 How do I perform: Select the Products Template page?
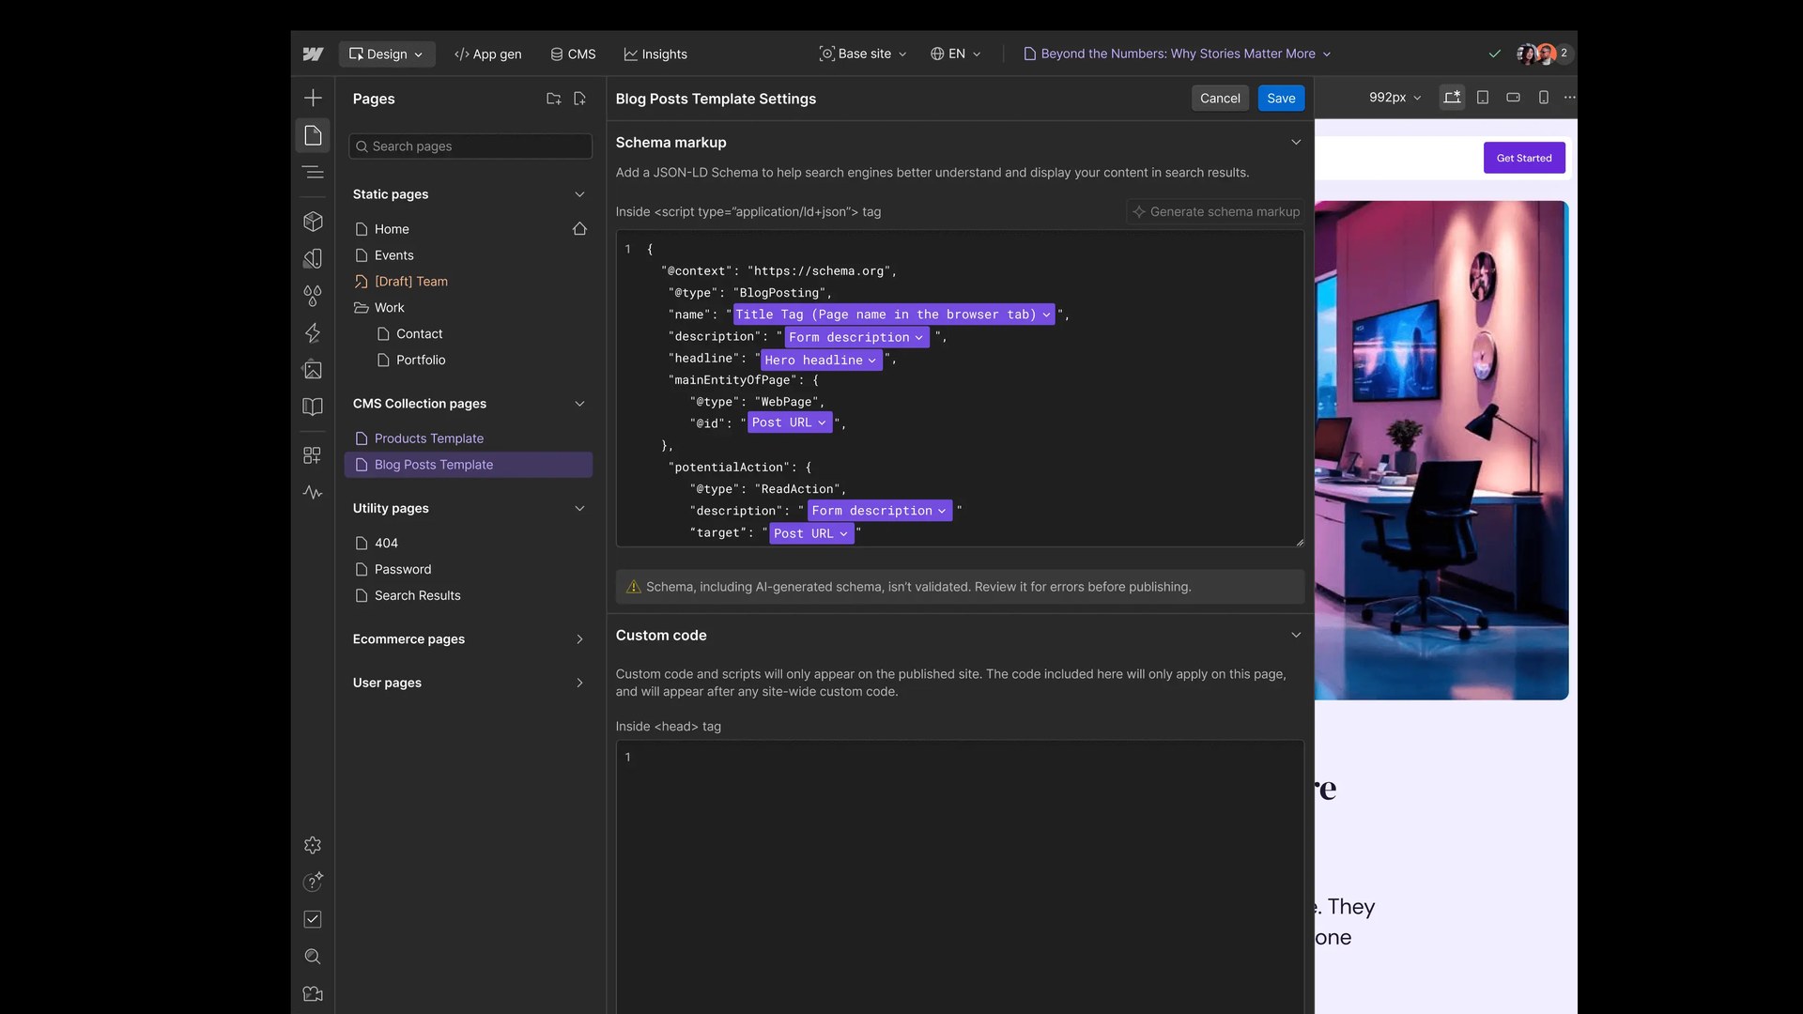coord(469,438)
